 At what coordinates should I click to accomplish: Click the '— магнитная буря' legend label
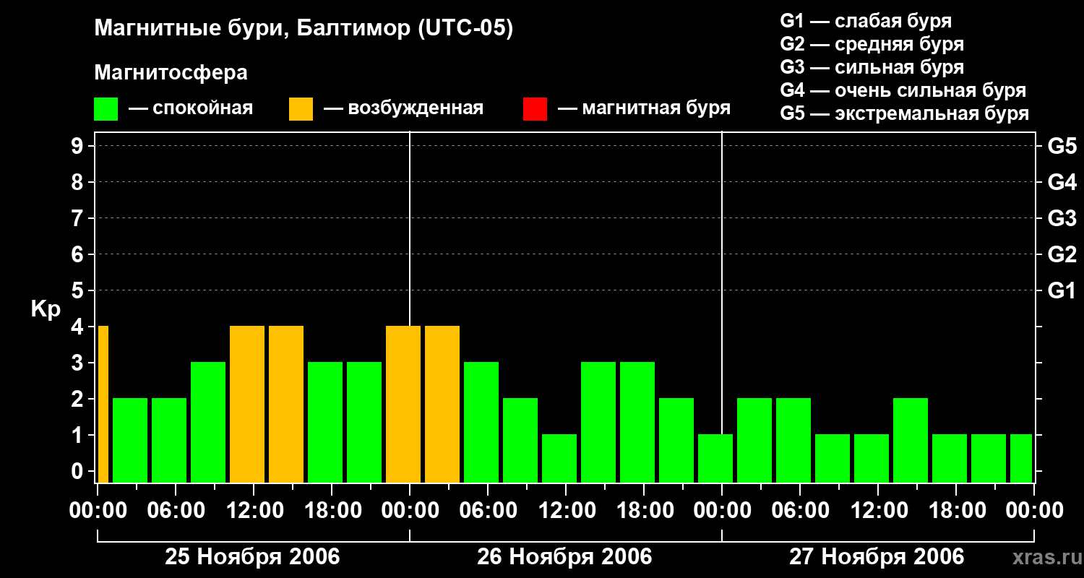pos(645,109)
